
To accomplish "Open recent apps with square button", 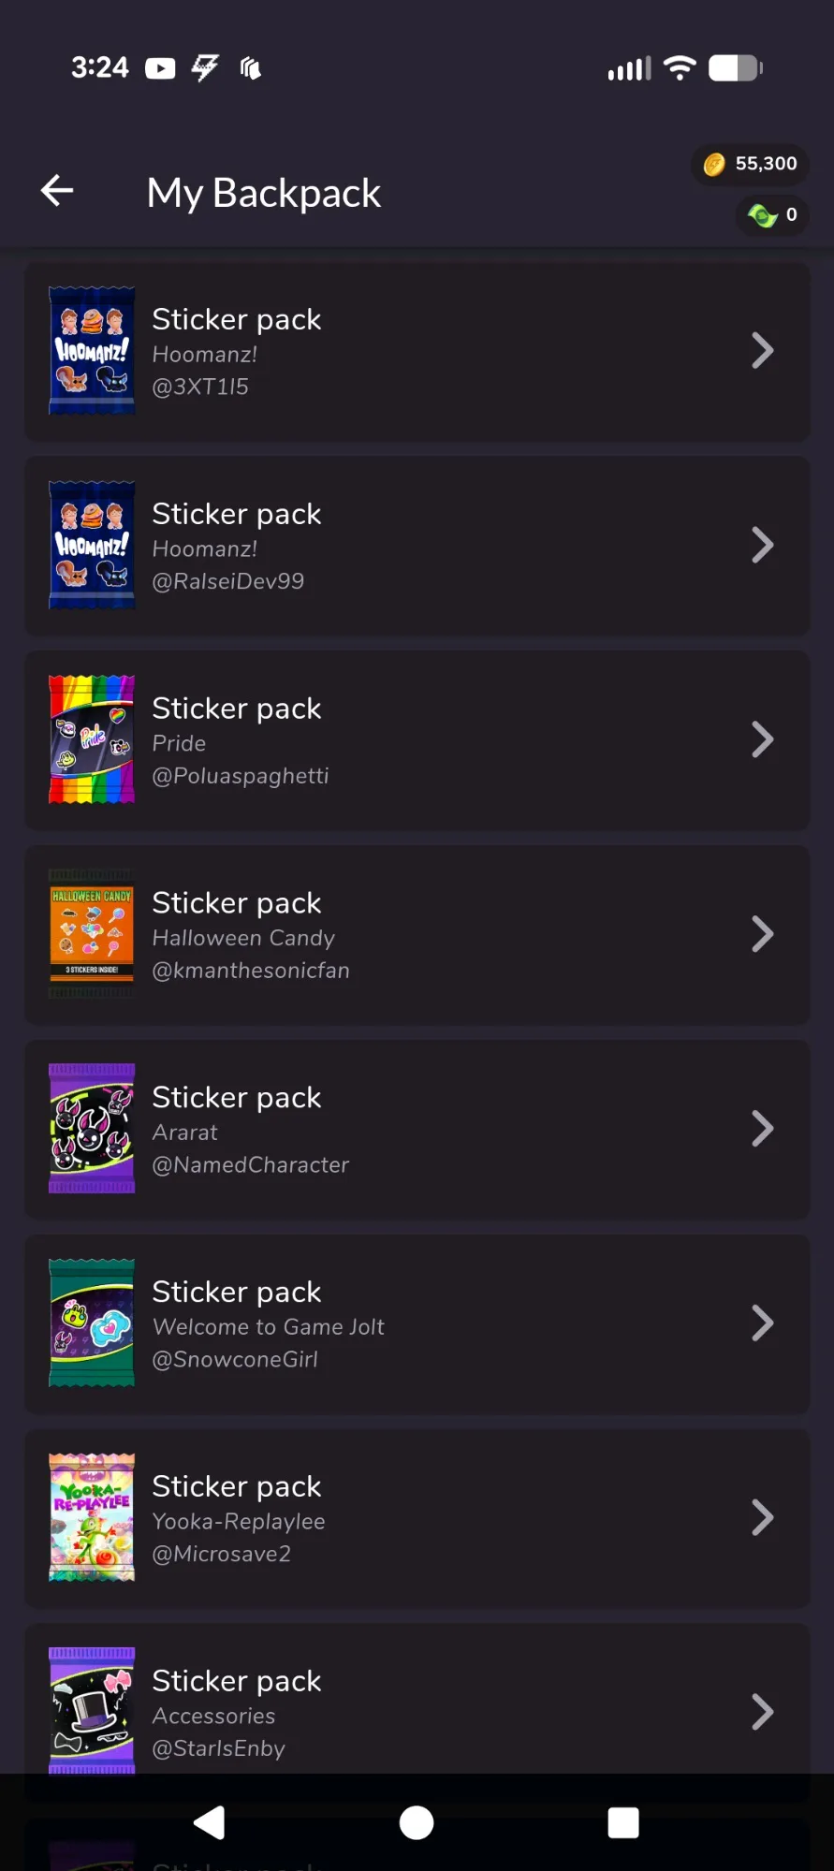I will (623, 1822).
